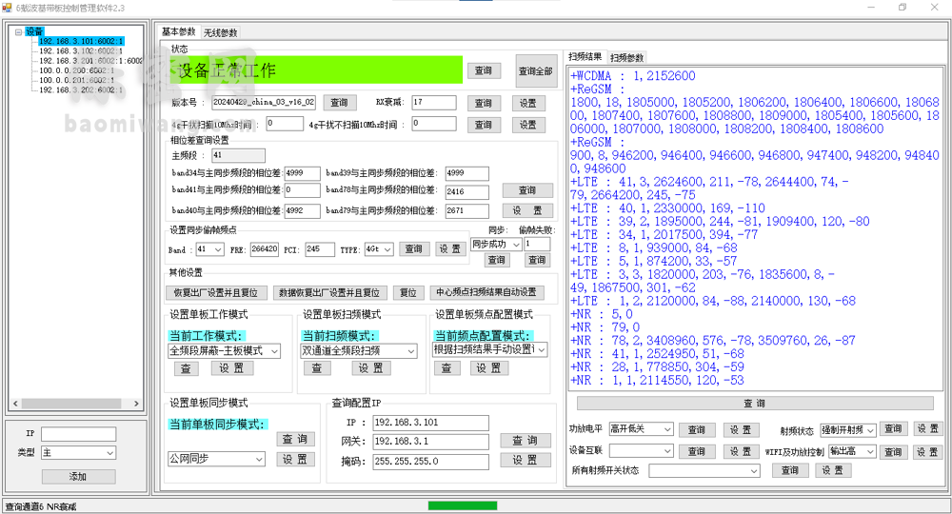The height and width of the screenshot is (514, 952).
Task: Switch to the 无线参数 tab
Action: pyautogui.click(x=220, y=32)
